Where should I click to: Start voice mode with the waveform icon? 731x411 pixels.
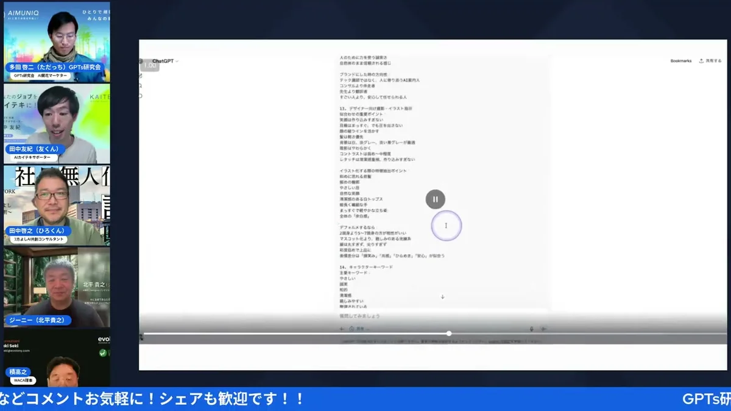[543, 329]
